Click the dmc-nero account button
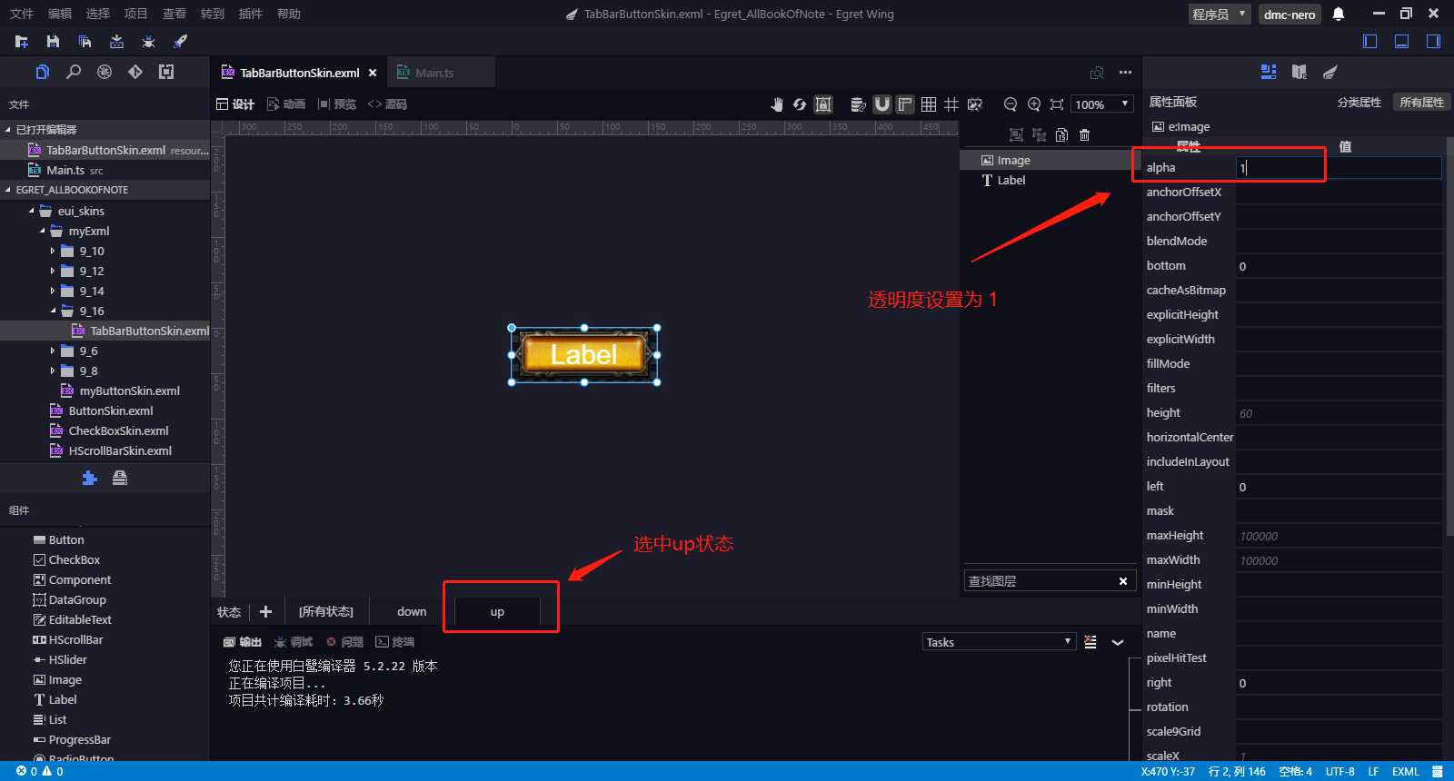This screenshot has height=781, width=1454. coord(1289,14)
